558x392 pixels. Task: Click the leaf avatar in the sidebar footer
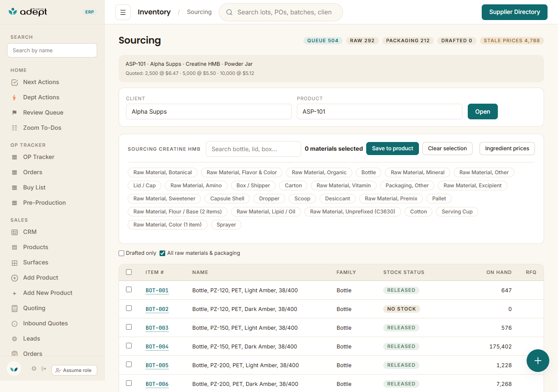click(14, 369)
